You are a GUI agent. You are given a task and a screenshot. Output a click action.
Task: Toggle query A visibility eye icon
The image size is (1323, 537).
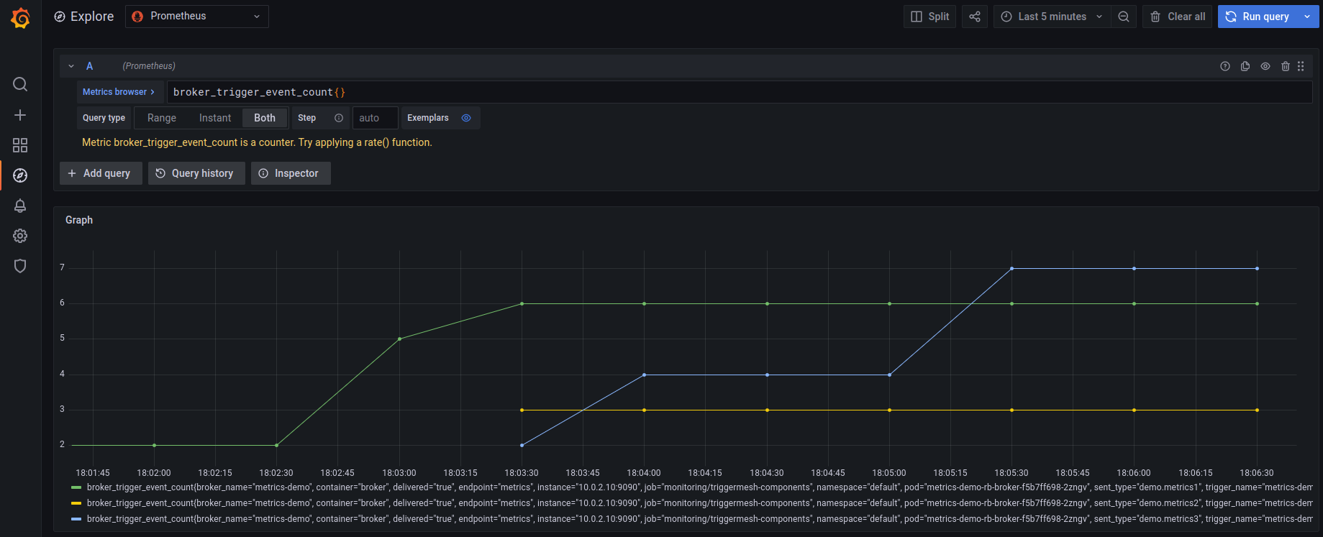point(1265,66)
